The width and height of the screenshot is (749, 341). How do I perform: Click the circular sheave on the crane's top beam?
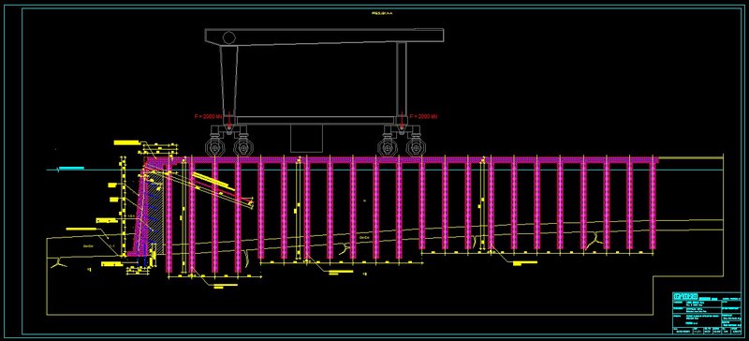[x=228, y=37]
